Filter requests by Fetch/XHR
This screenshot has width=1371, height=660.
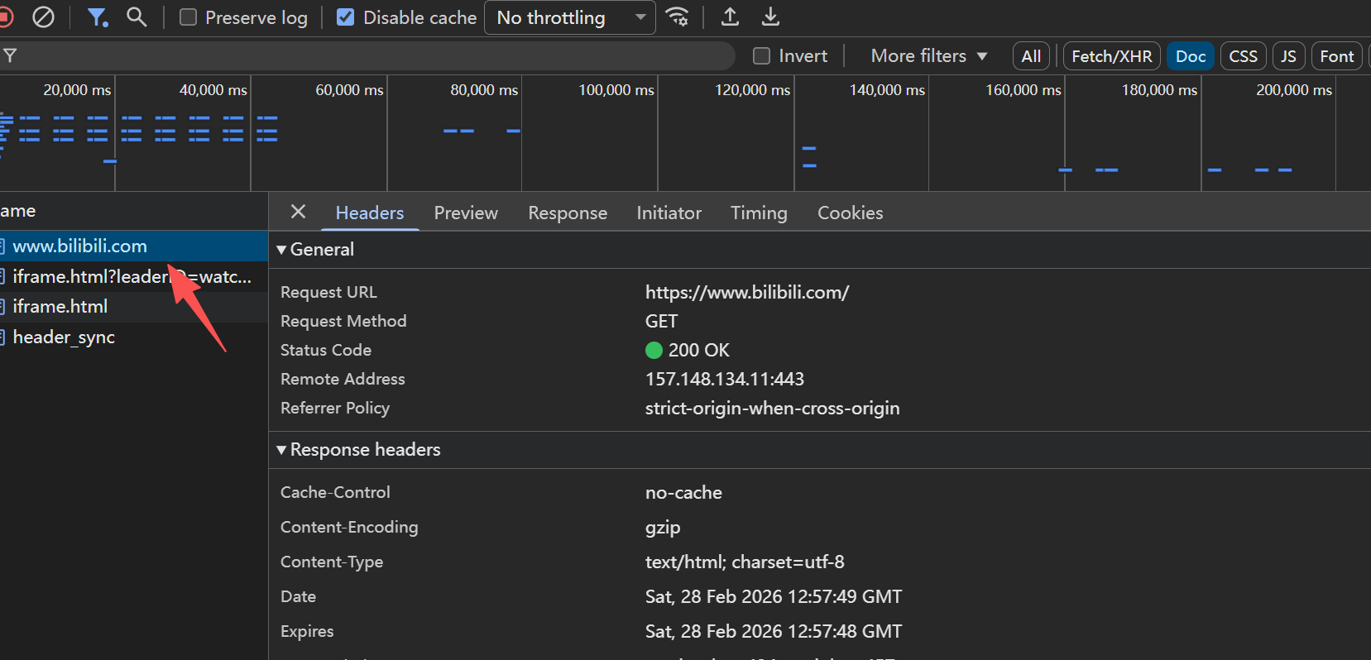(x=1111, y=56)
